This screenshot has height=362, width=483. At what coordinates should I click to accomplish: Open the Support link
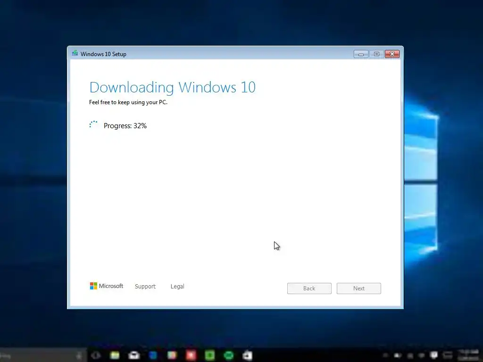[145, 286]
